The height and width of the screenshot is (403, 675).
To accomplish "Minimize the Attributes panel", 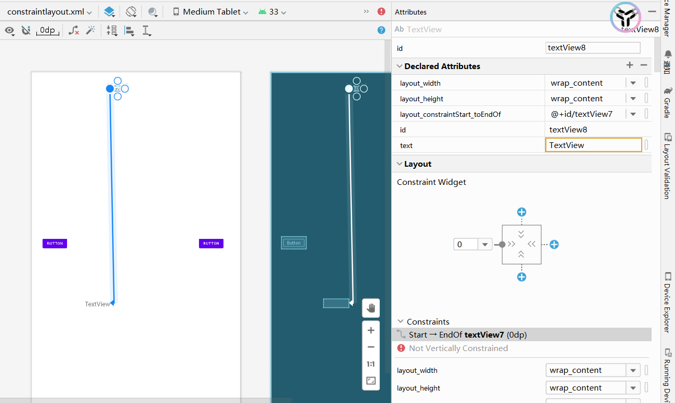I will point(653,11).
